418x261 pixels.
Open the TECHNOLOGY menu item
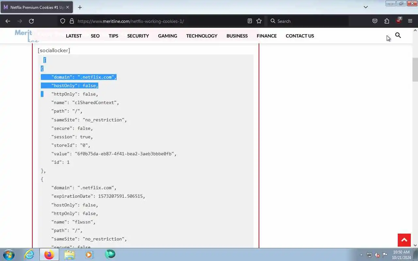[202, 36]
